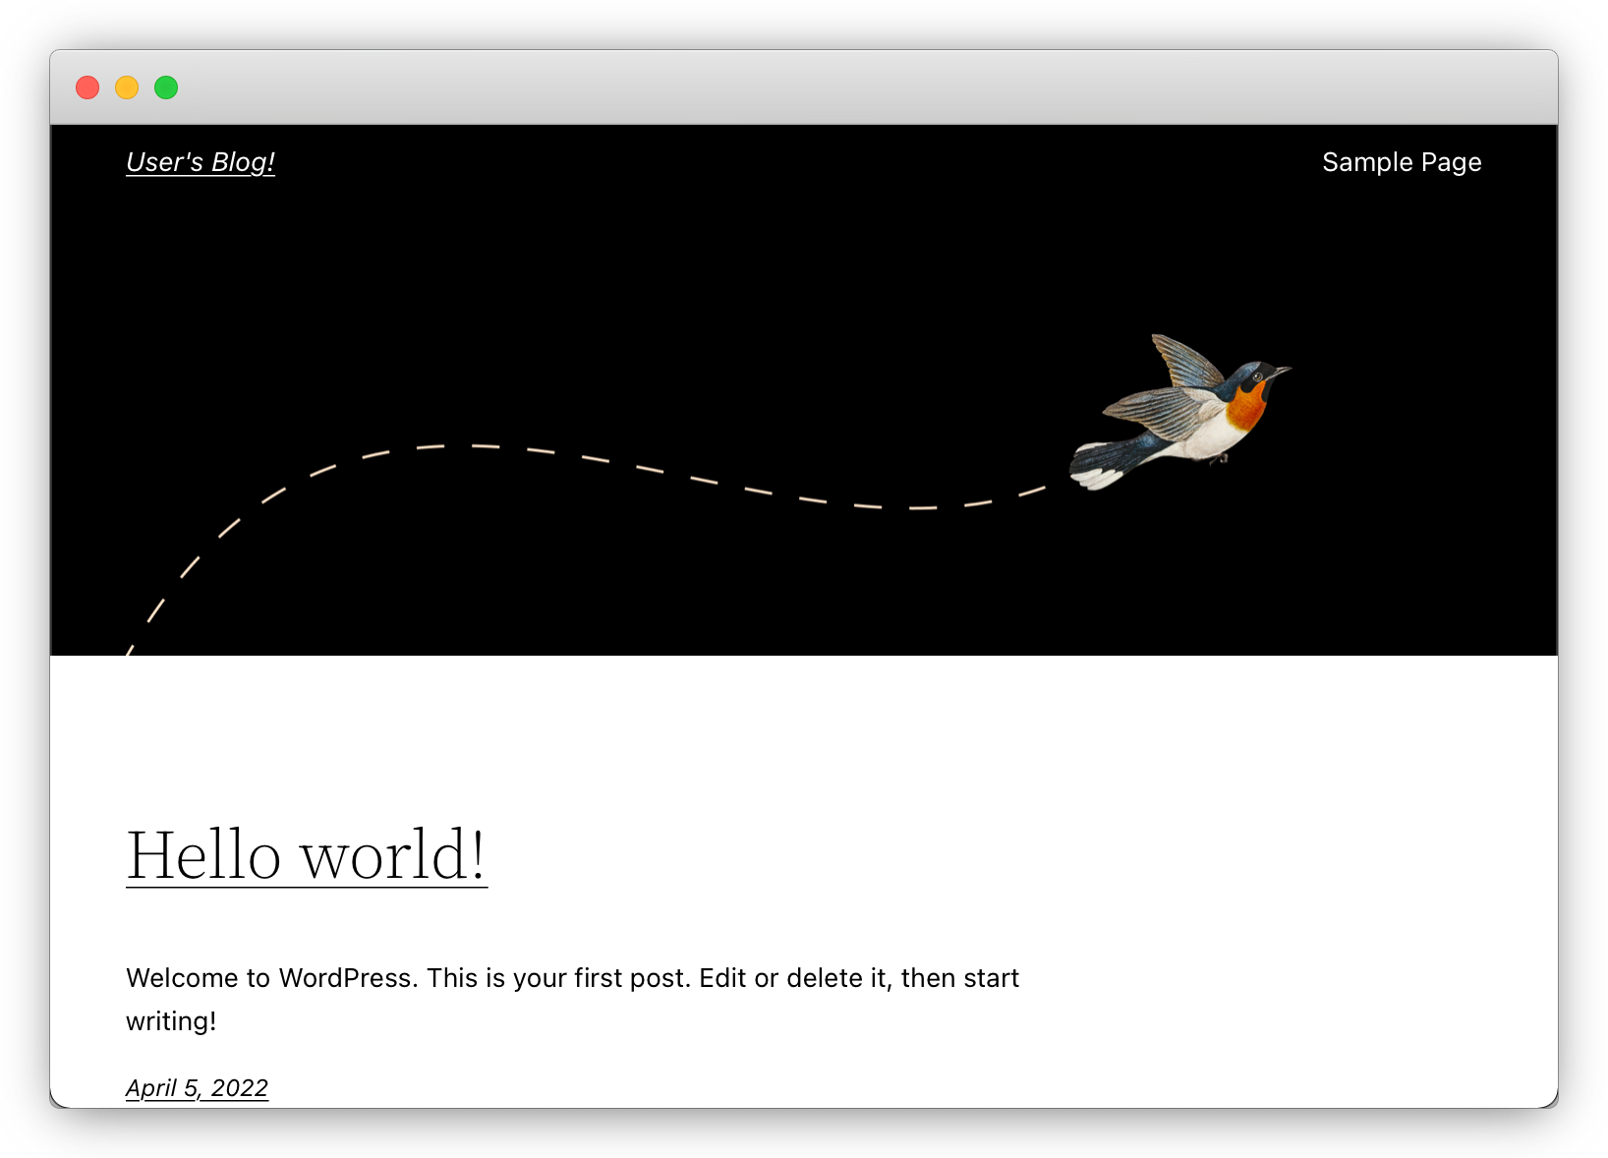This screenshot has width=1608, height=1158.
Task: Click the bird's beak
Action: point(1282,371)
